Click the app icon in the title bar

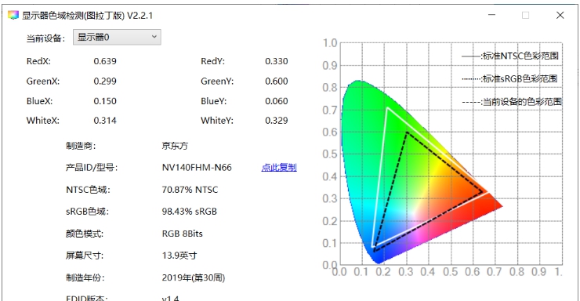(13, 15)
